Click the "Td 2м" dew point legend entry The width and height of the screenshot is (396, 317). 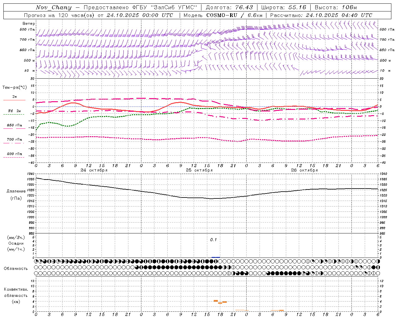[14, 111]
